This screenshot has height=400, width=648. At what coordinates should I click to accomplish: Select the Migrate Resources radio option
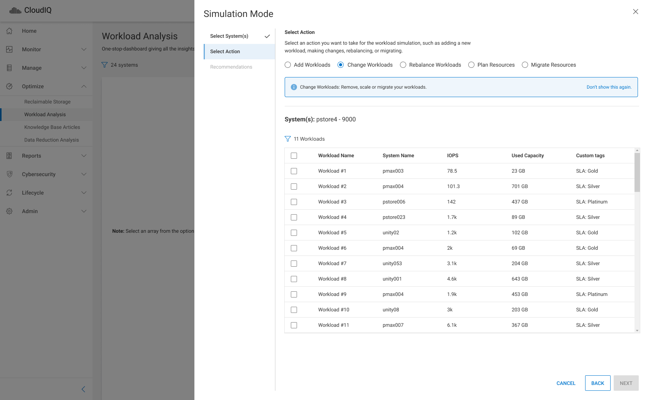(x=525, y=65)
